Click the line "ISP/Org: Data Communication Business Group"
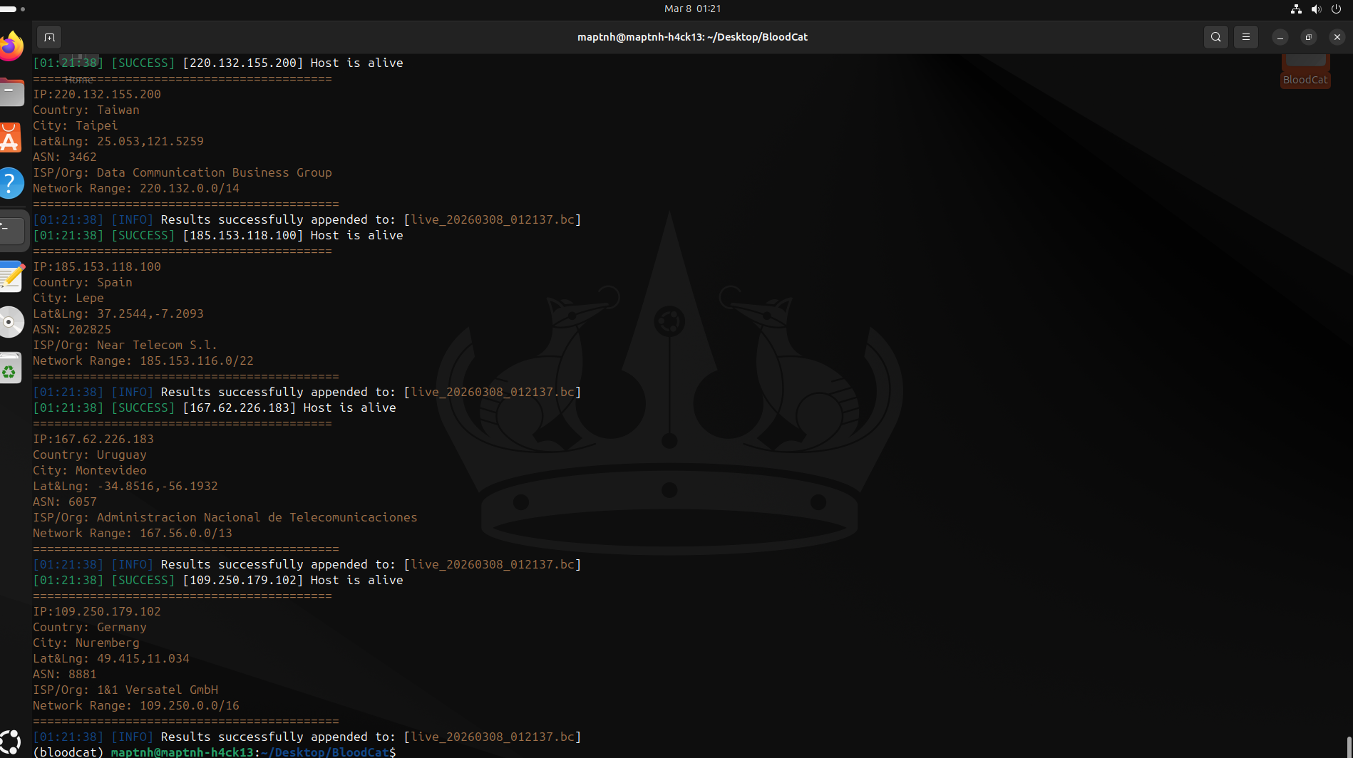This screenshot has height=758, width=1353. coord(182,172)
